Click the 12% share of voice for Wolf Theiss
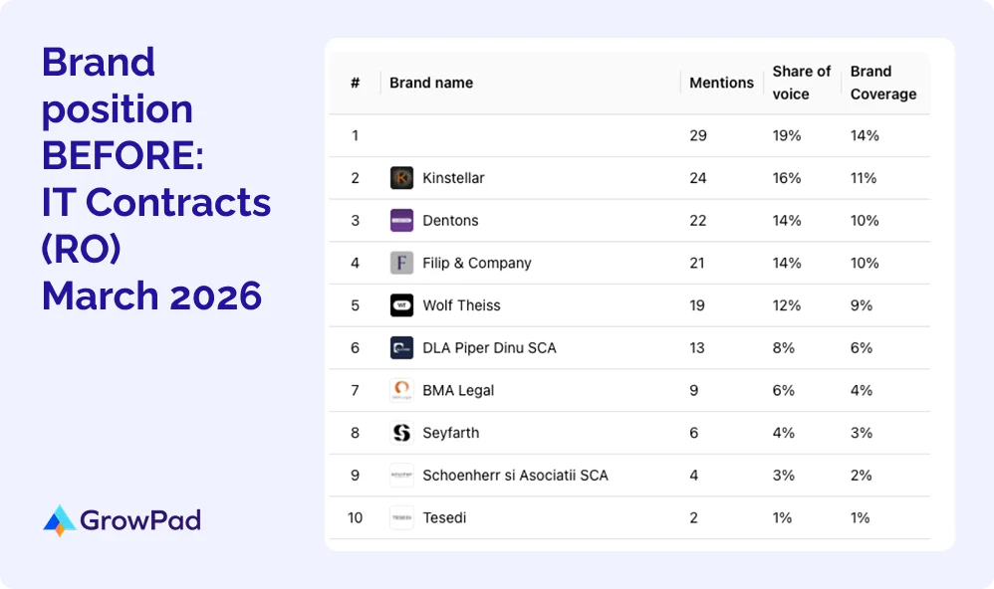The height and width of the screenshot is (589, 994). click(x=787, y=305)
